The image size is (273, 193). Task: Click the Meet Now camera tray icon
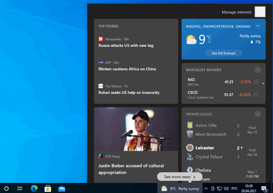click(x=213, y=189)
